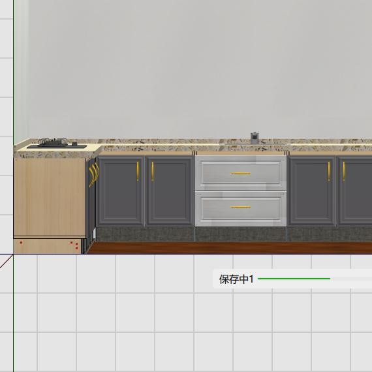Click the gold handle on the upper drawer
Image resolution: width=372 pixels, height=372 pixels.
pos(240,174)
